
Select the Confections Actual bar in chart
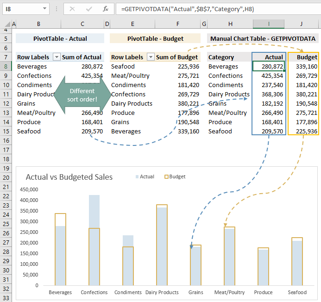(94, 240)
